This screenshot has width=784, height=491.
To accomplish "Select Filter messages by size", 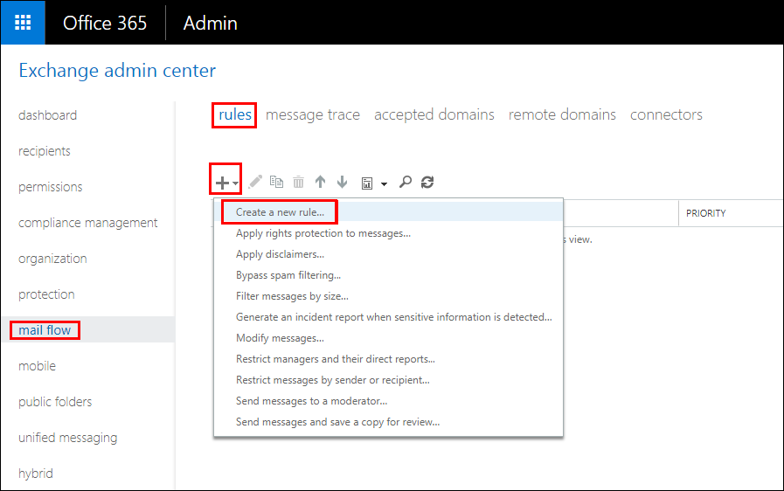I will 388,296.
